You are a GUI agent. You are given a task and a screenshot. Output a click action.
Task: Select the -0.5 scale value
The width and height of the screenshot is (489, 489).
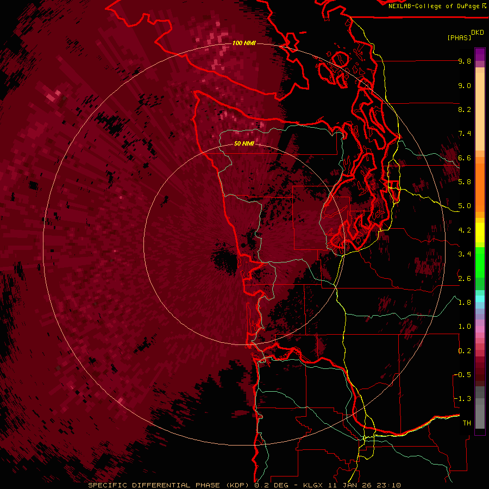462,375
